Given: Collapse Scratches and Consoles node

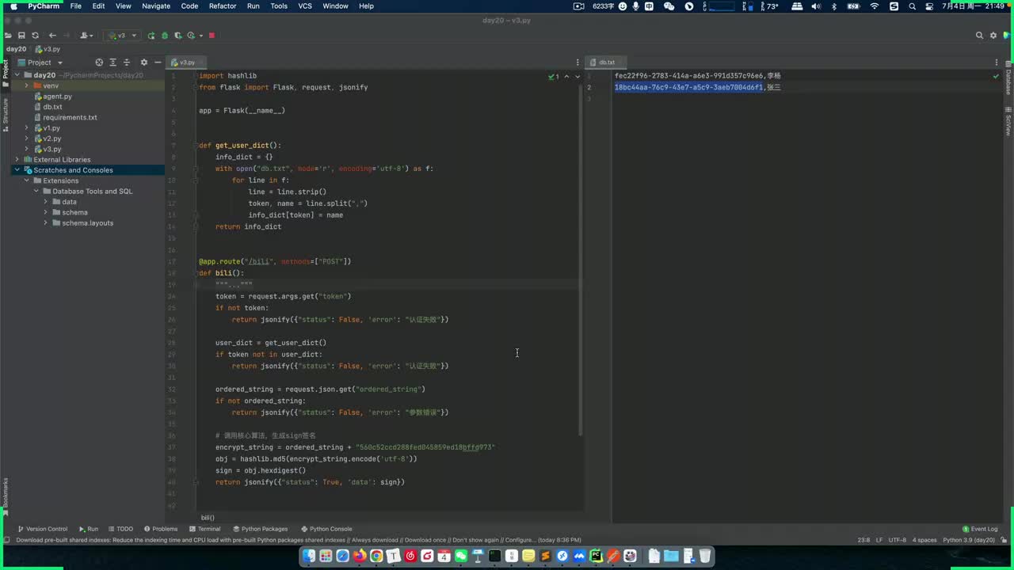Looking at the screenshot, I should pyautogui.click(x=17, y=170).
